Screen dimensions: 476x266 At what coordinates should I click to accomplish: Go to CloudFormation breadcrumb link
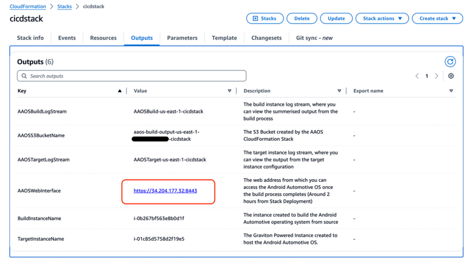point(27,6)
